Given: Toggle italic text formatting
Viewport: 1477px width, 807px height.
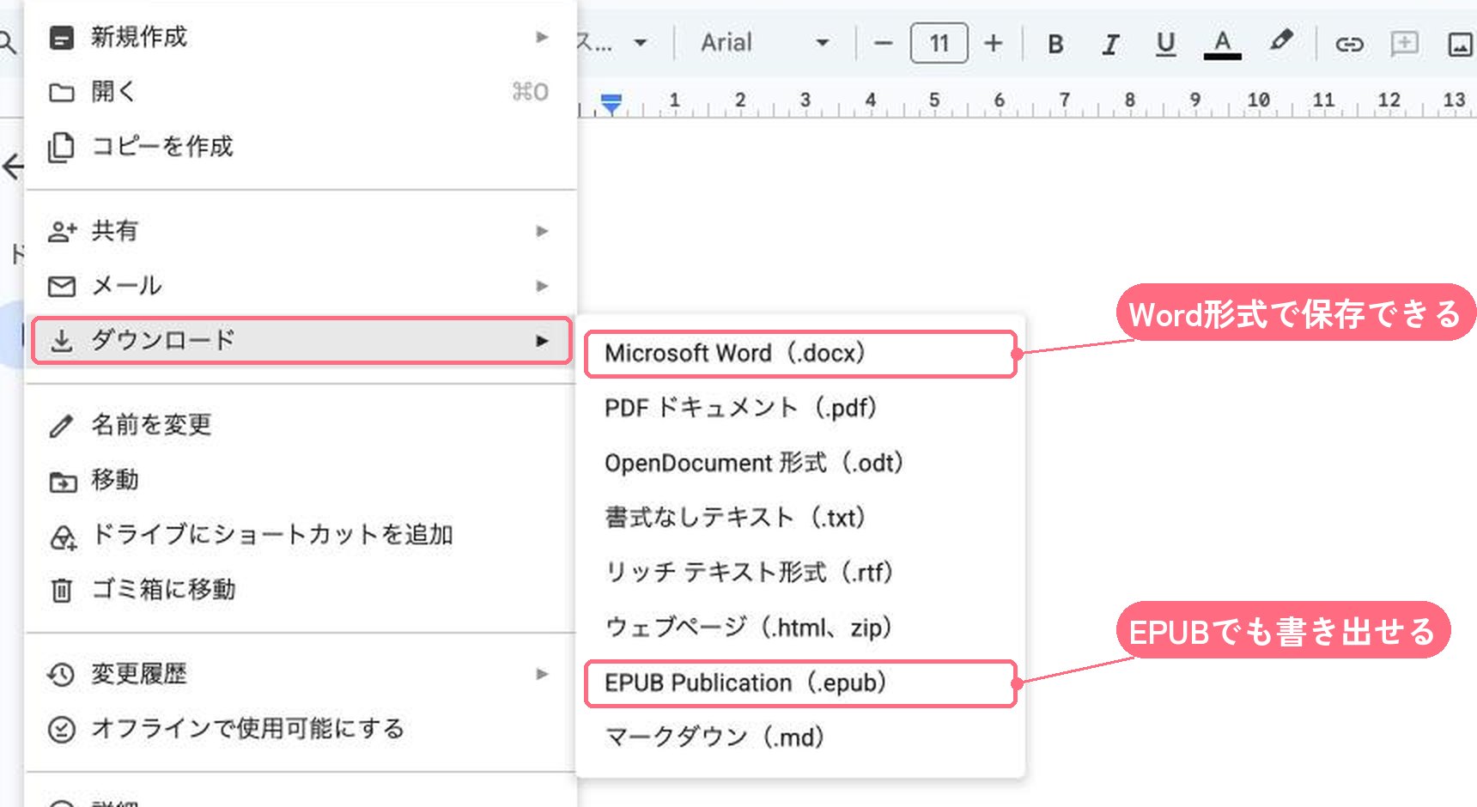Looking at the screenshot, I should pos(1111,44).
